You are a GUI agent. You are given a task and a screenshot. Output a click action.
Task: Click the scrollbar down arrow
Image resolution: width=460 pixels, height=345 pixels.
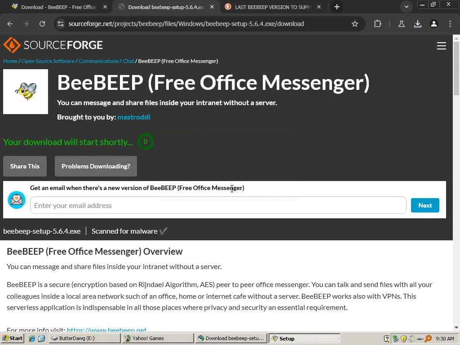pos(456,327)
